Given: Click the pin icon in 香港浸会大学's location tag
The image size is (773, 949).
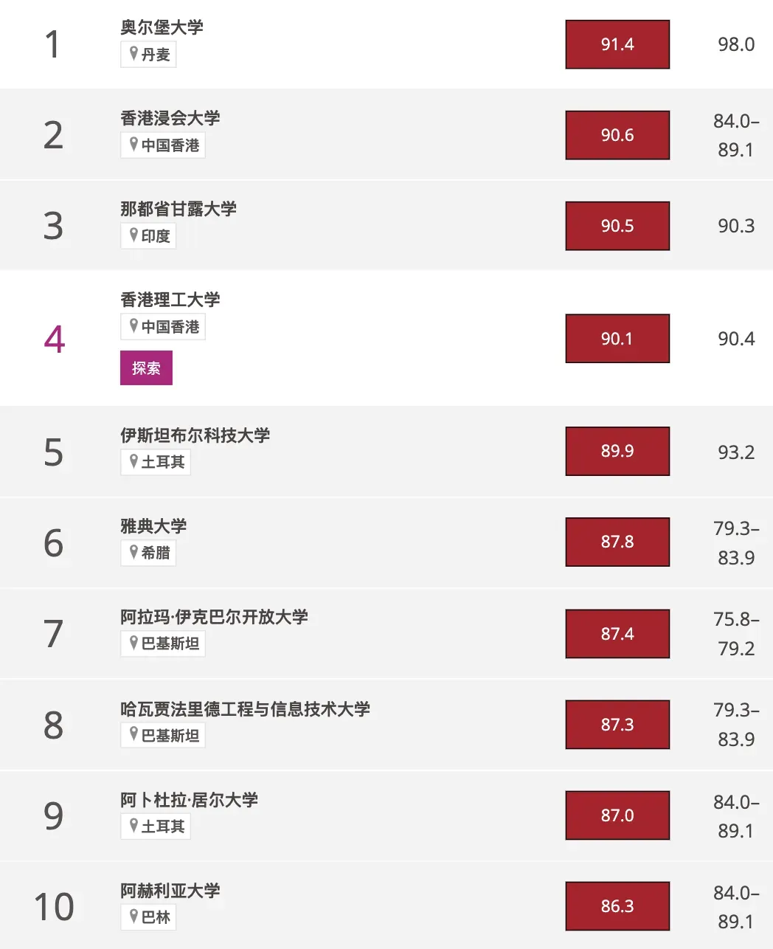Looking at the screenshot, I should [134, 144].
